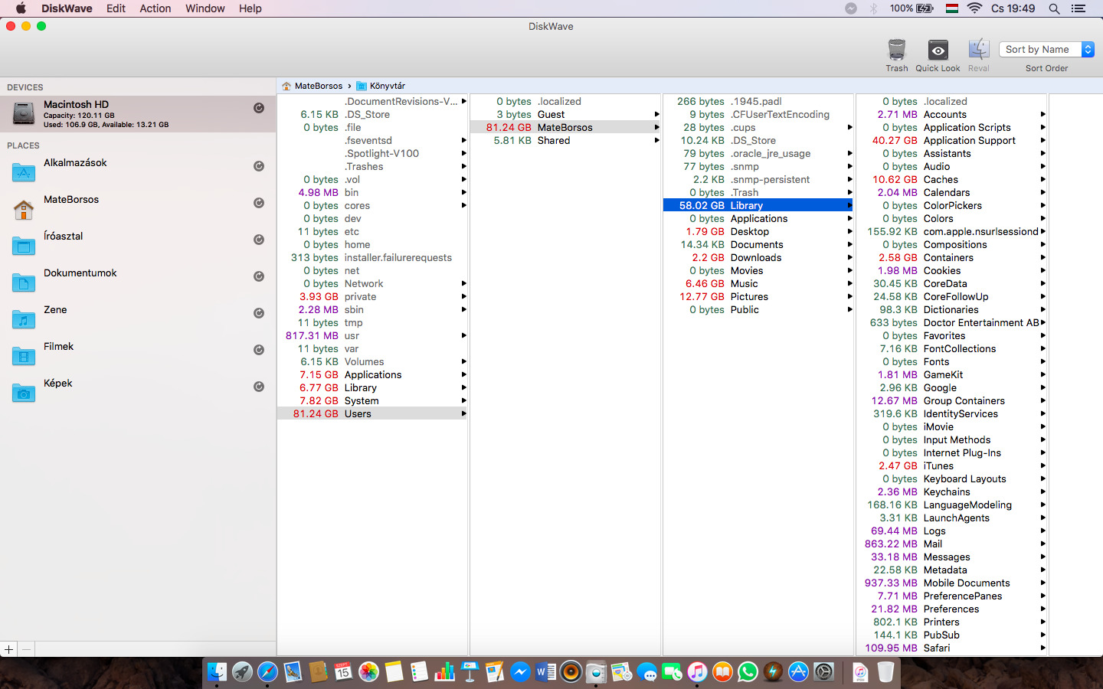Click the add place plus button
Screen dimensions: 1103x689
click(x=9, y=649)
